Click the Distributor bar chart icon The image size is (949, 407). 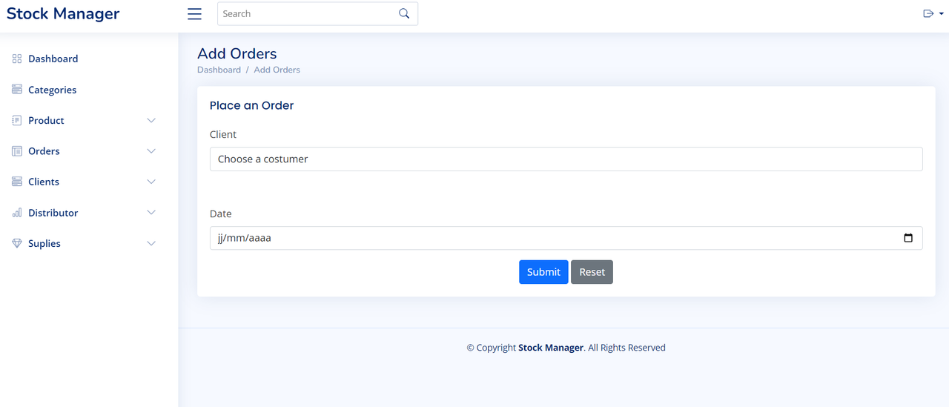click(x=17, y=213)
